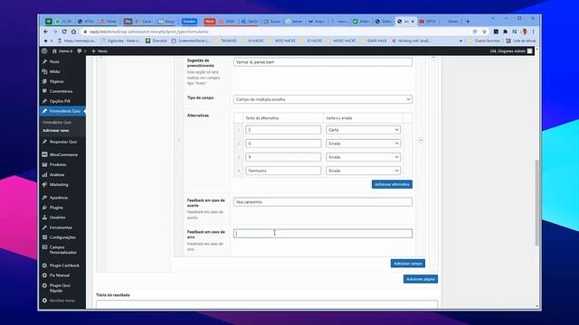Click the Plugin Cashback gear icon

pos(44,265)
